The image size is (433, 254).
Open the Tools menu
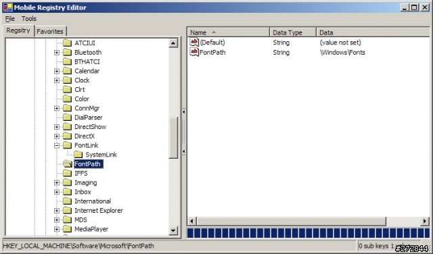[29, 19]
